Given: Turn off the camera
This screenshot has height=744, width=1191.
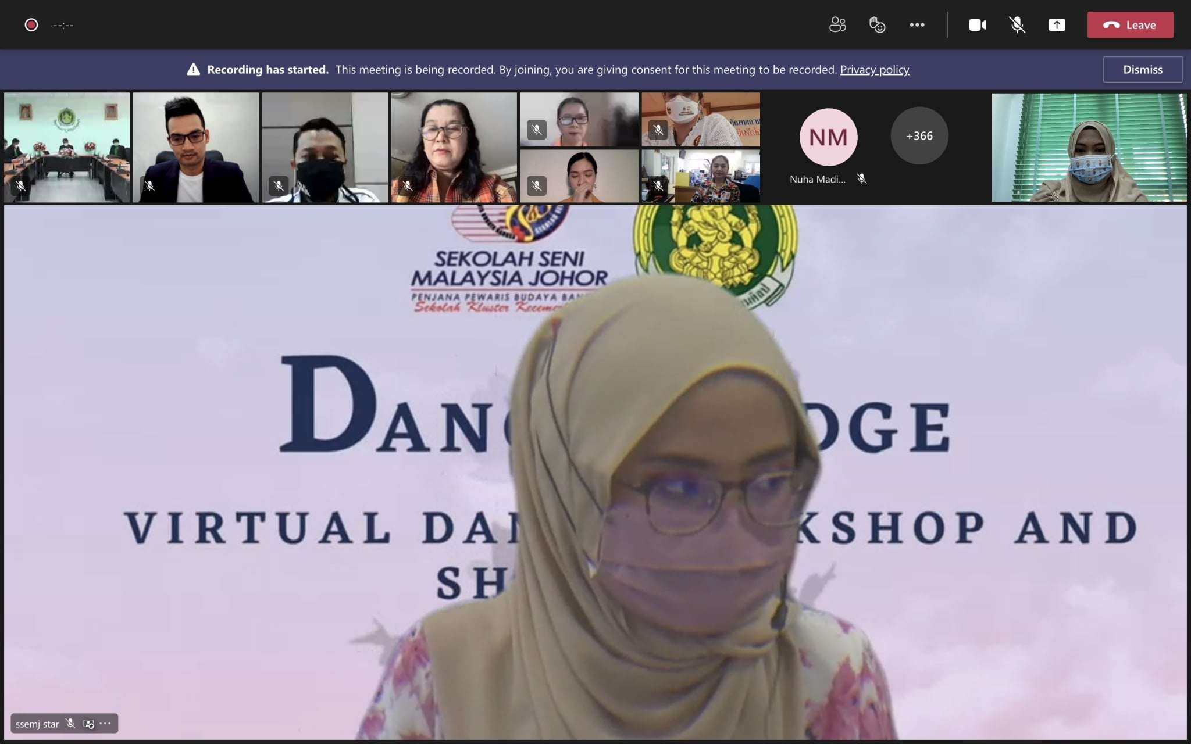Looking at the screenshot, I should (977, 25).
